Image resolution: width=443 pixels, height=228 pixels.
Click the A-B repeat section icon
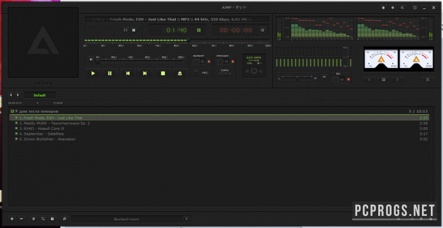[x=126, y=30]
